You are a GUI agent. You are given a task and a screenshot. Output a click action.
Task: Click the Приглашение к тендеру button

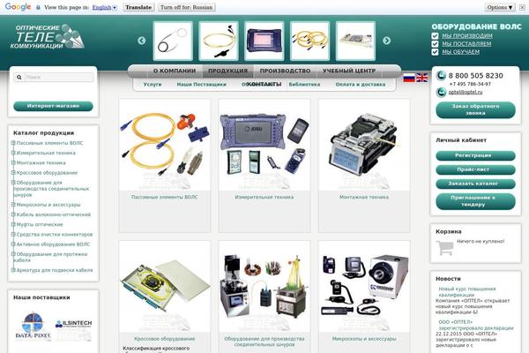click(476, 201)
